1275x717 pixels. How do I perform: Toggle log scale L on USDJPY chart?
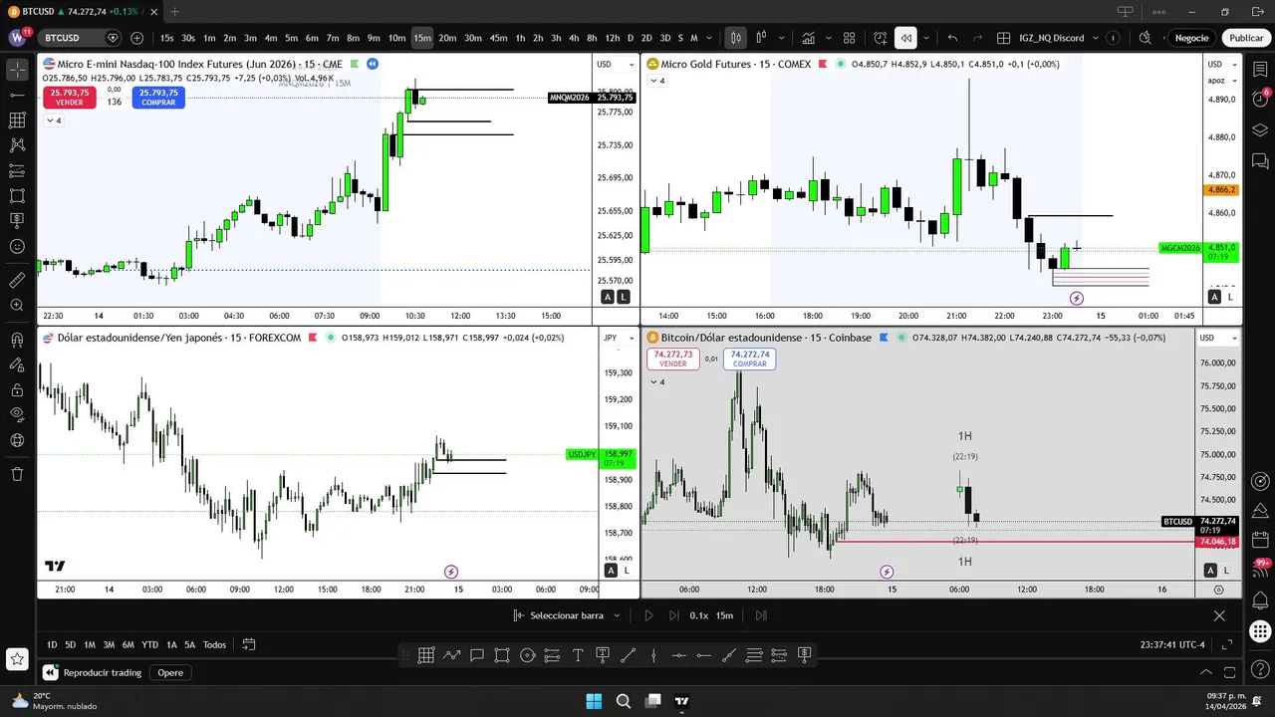tap(627, 570)
